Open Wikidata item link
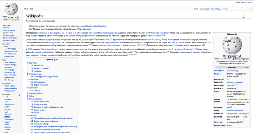 (9, 77)
